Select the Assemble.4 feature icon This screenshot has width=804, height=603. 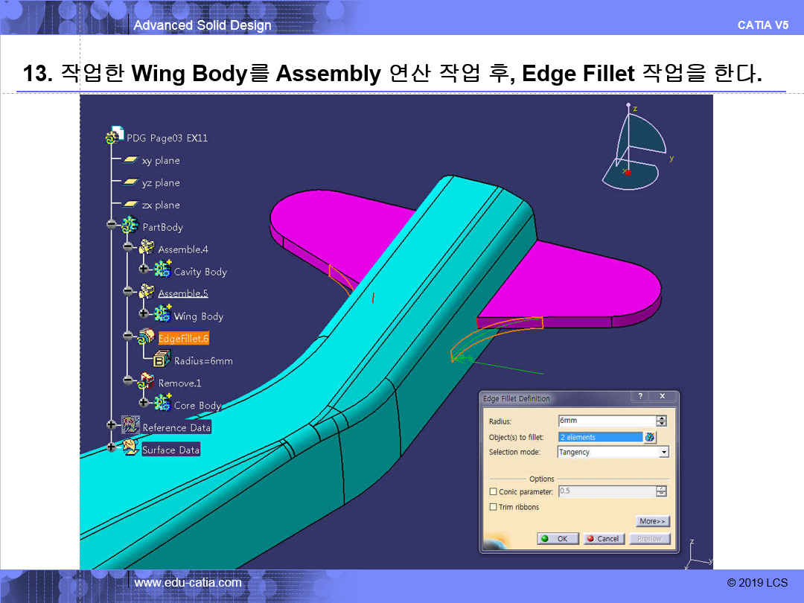pos(147,249)
